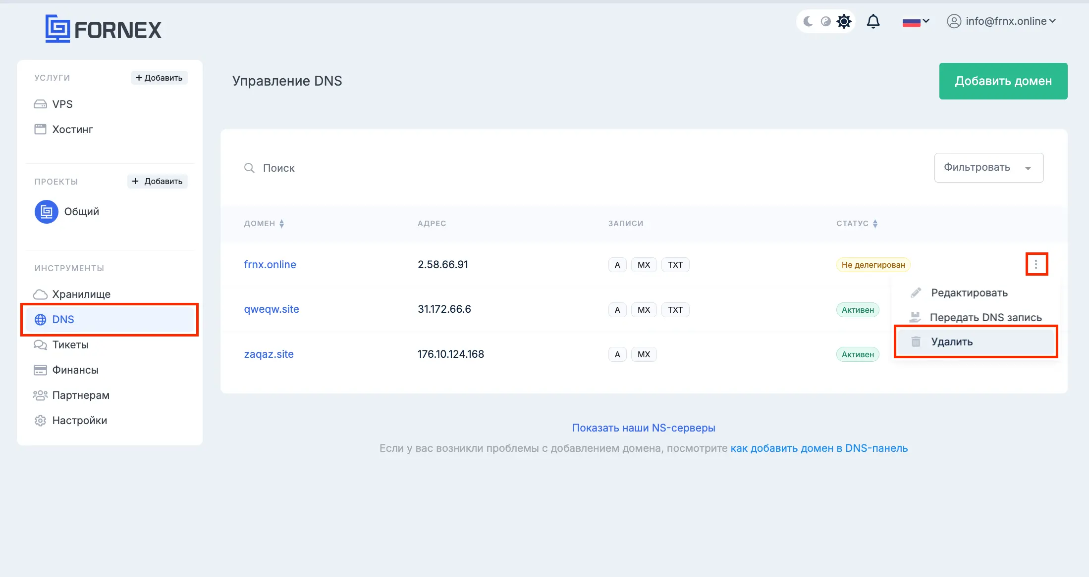Choose Удалить from the context menu
Image resolution: width=1089 pixels, height=577 pixels.
tap(976, 341)
